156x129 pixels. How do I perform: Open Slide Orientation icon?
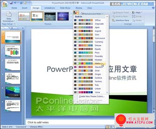point(9,15)
